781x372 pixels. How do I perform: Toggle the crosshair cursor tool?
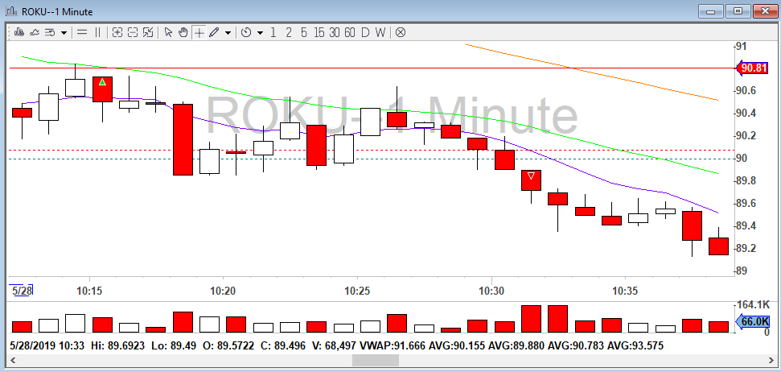[x=199, y=33]
